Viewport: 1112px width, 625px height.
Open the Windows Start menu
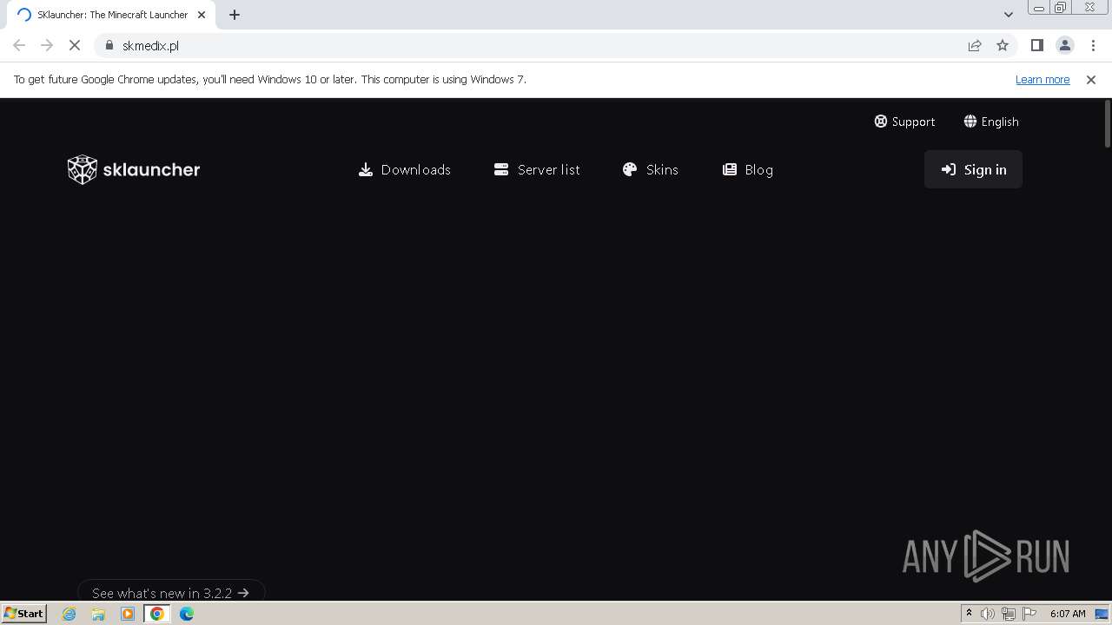23,613
